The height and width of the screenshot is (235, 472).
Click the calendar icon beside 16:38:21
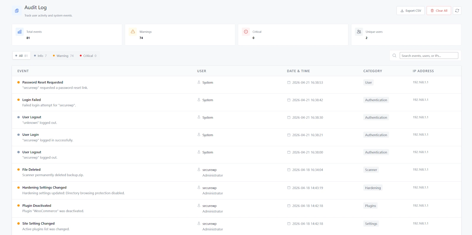tap(289, 135)
